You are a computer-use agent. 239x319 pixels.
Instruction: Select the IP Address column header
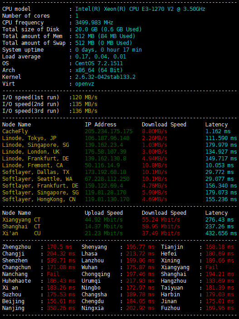(x=101, y=125)
